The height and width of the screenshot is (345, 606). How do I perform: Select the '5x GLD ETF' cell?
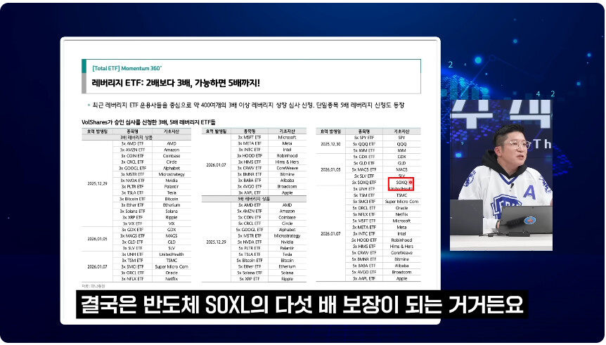pos(363,163)
